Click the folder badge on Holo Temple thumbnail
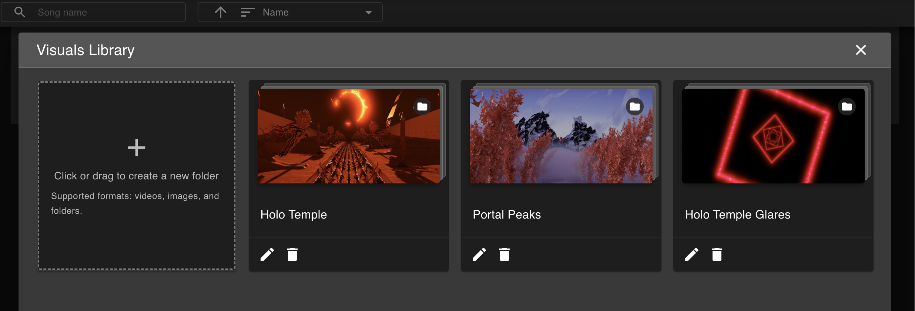Screen dimensions: 915x311 coord(422,107)
